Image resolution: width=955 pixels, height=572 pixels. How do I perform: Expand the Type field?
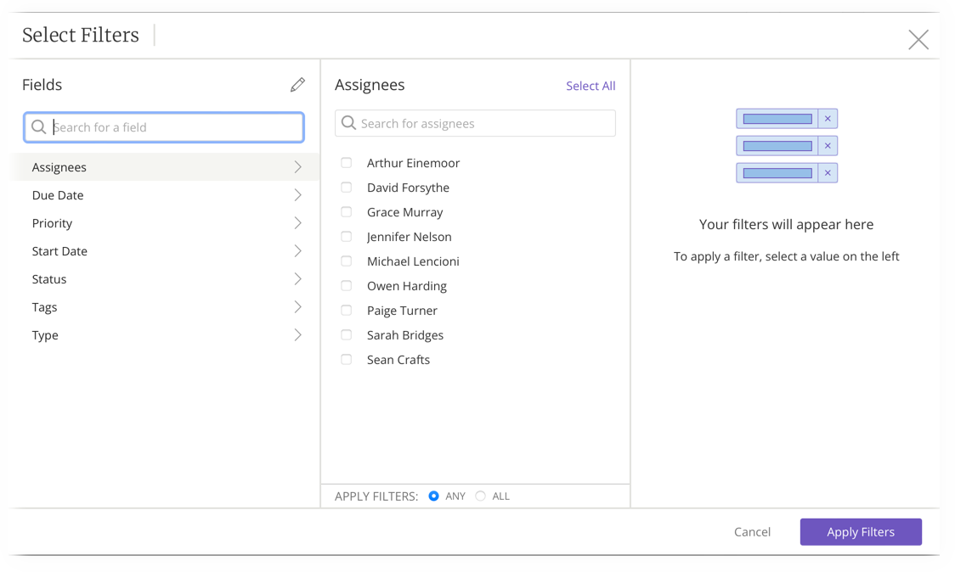(298, 334)
